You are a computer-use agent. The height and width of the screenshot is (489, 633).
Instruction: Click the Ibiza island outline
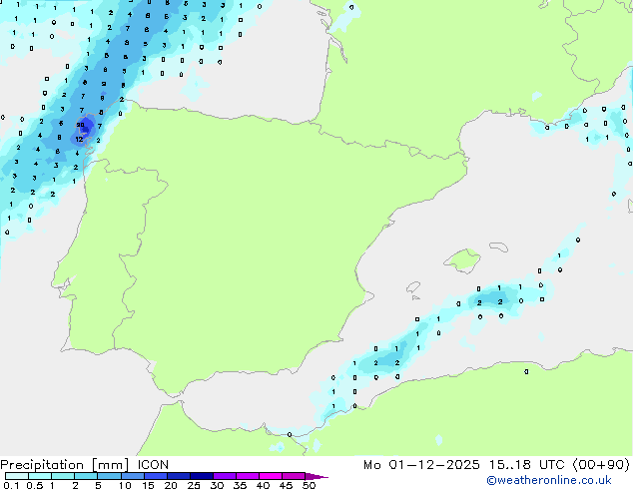pos(413,287)
